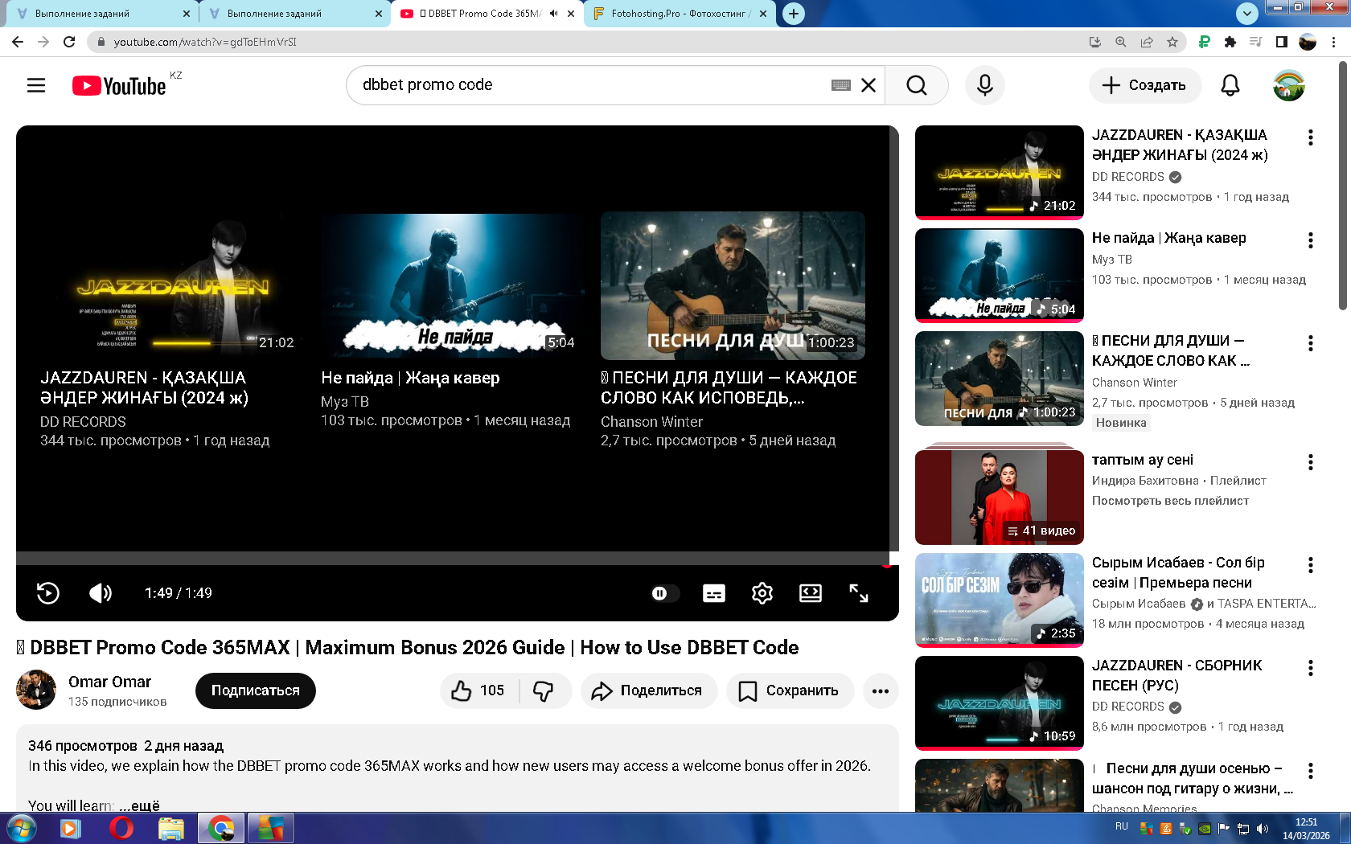Open the video settings gear

pyautogui.click(x=762, y=593)
